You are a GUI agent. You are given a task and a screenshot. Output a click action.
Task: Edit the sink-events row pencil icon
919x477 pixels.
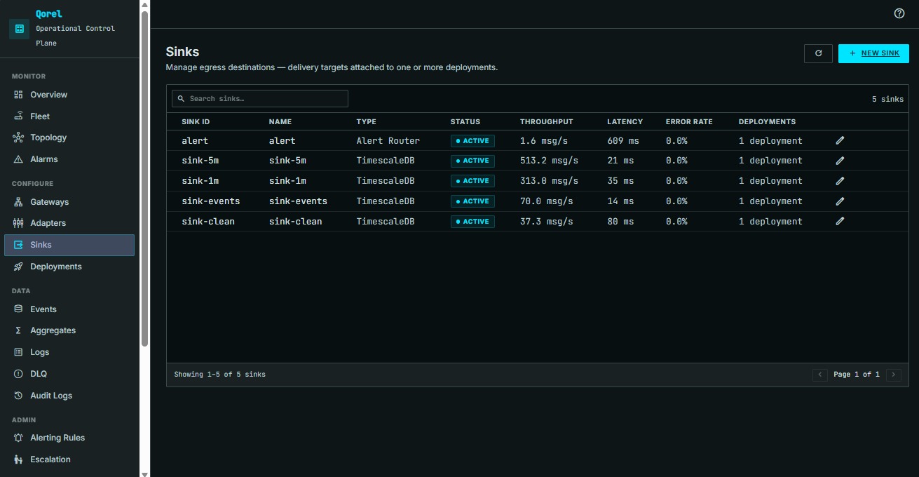pyautogui.click(x=840, y=201)
